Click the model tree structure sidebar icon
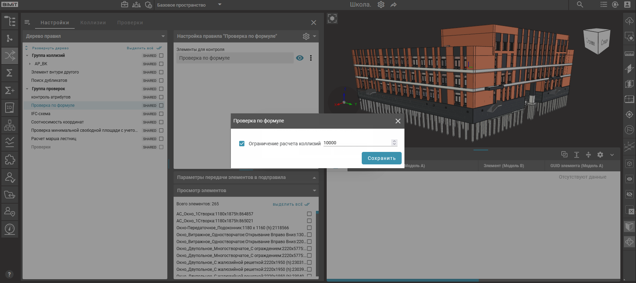Screen dimensions: 636x283 [x=10, y=21]
